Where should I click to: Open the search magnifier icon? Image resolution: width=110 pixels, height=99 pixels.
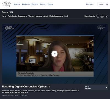(x=107, y=4)
